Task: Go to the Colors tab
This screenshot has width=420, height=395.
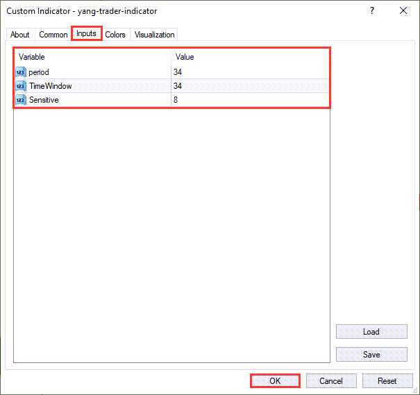Action: pos(115,35)
